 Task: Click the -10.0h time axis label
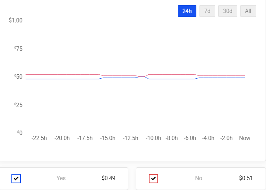pos(153,138)
